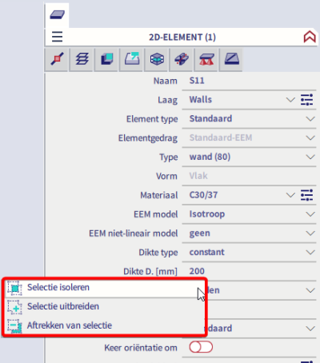Click the Keer oriëntatie om label
320x363 pixels.
click(x=141, y=348)
